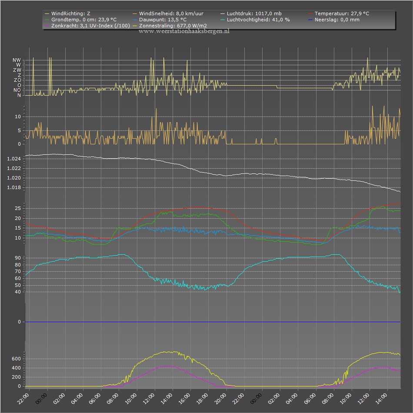Click the 60 humidity axis label
Image resolution: width=413 pixels, height=413 pixels.
coord(18,278)
